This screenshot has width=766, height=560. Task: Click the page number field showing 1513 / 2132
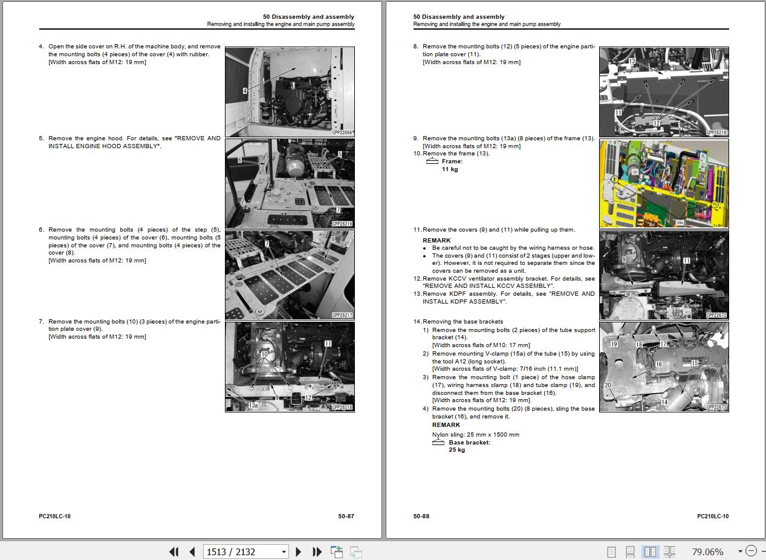242,552
